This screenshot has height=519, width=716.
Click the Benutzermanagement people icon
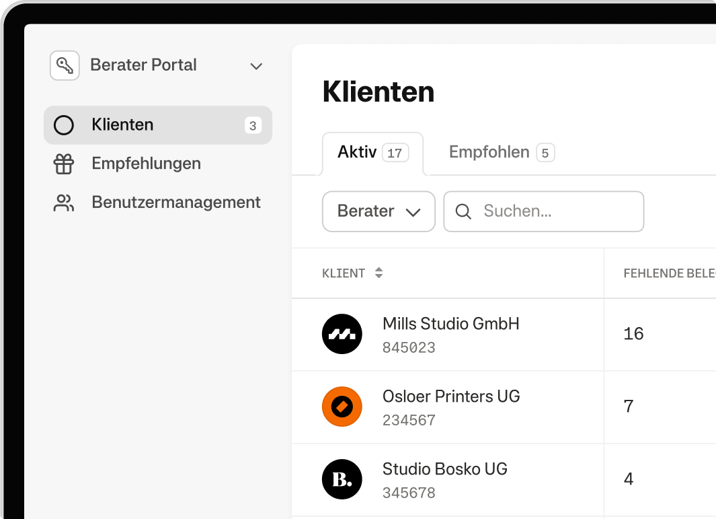(64, 203)
